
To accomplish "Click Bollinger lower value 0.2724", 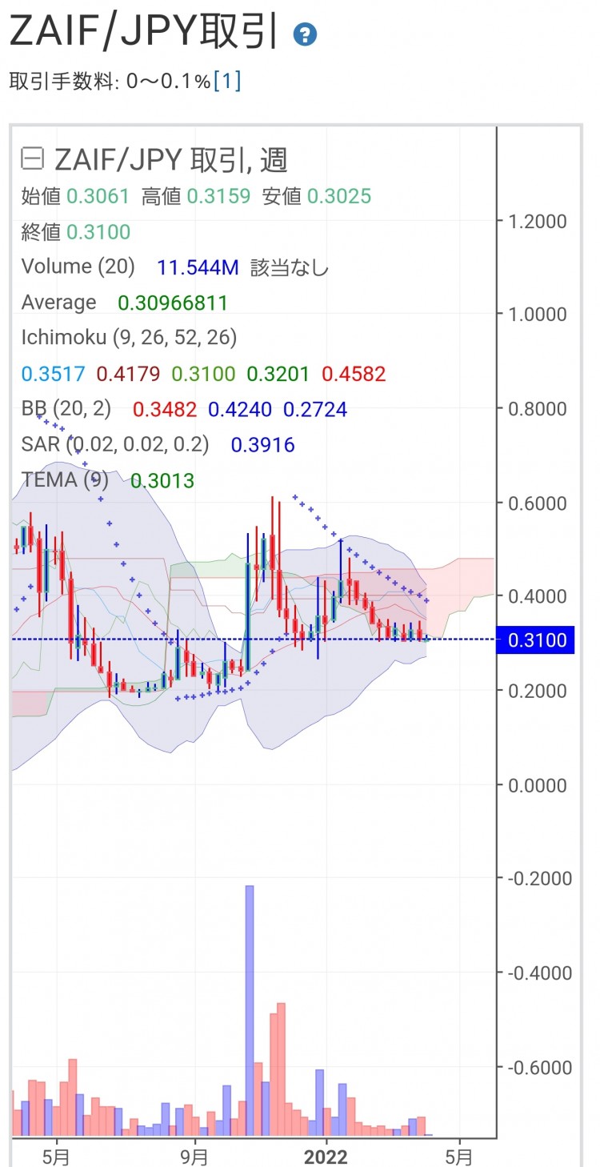I will tap(315, 410).
